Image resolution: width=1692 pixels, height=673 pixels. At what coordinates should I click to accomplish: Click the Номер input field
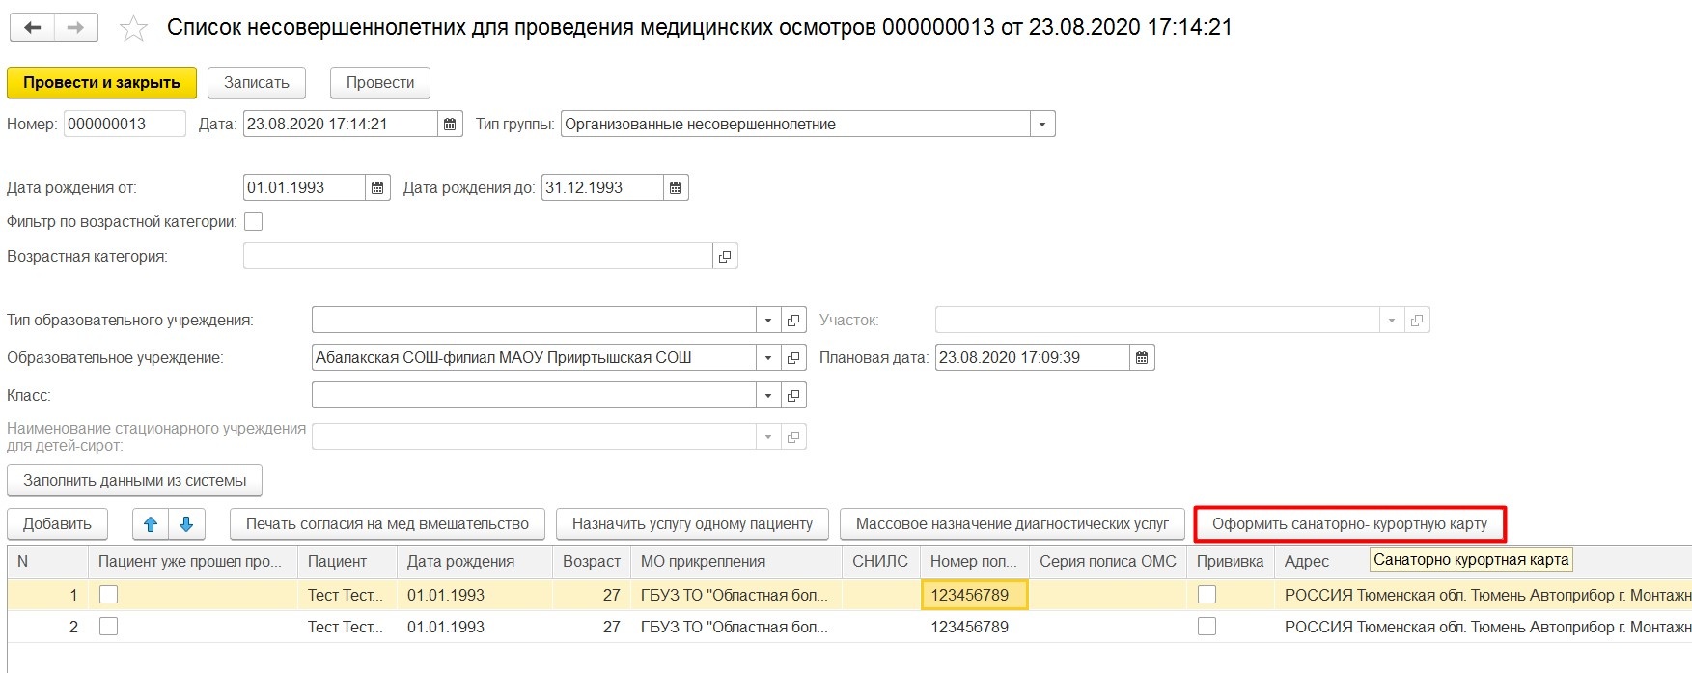click(124, 125)
